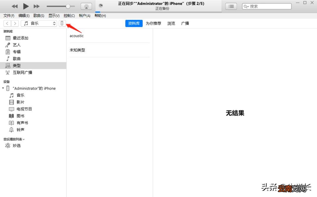Minimize the iTunes window
Viewport: 317px width, 197px height.
point(298,3)
